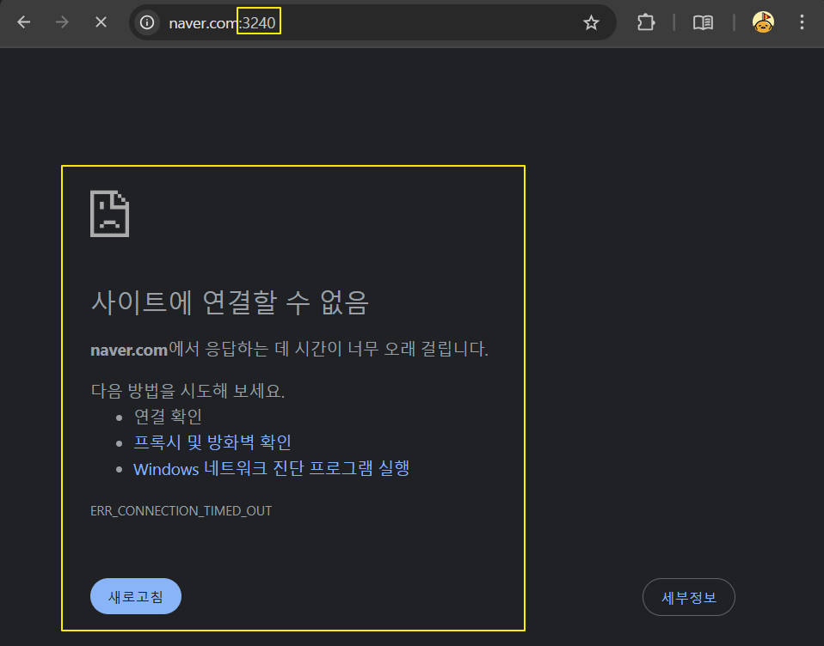
Task: Click the forward navigation arrow
Action: coord(62,22)
